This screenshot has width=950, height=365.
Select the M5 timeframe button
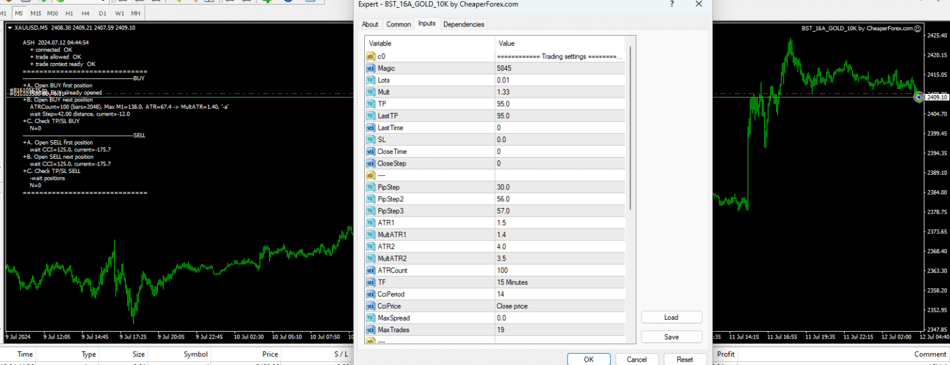coord(19,14)
